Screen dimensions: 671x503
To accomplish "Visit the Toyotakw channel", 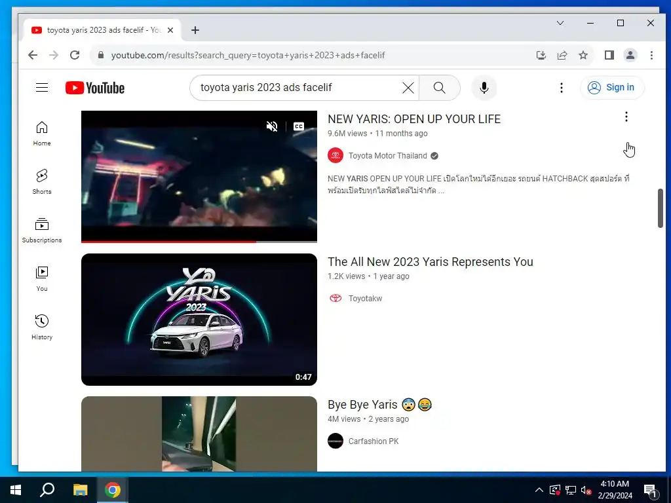I will pyautogui.click(x=365, y=299).
